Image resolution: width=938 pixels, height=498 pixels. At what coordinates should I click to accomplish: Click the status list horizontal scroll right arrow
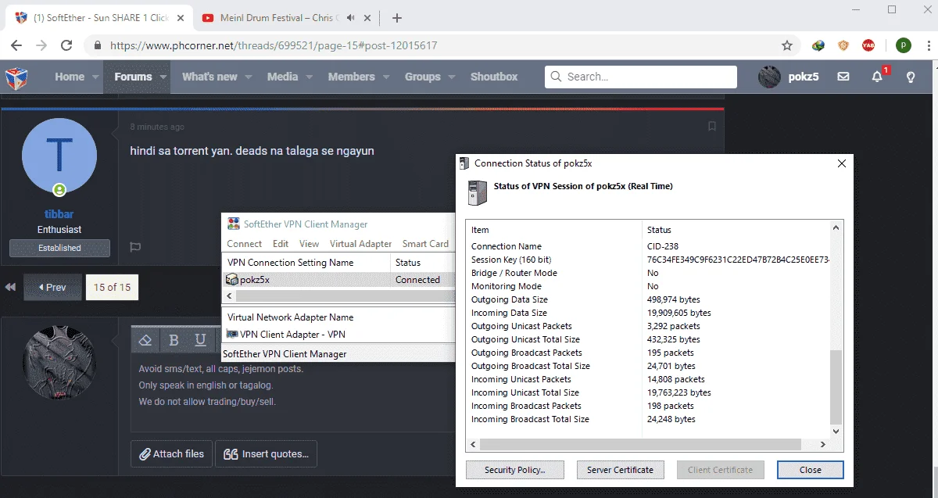(x=822, y=444)
